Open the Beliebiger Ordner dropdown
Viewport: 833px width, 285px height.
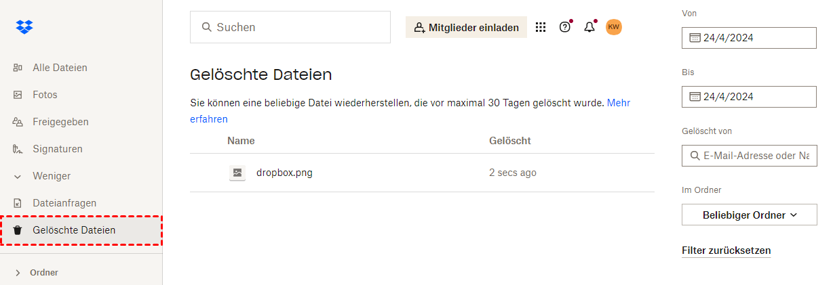point(749,215)
